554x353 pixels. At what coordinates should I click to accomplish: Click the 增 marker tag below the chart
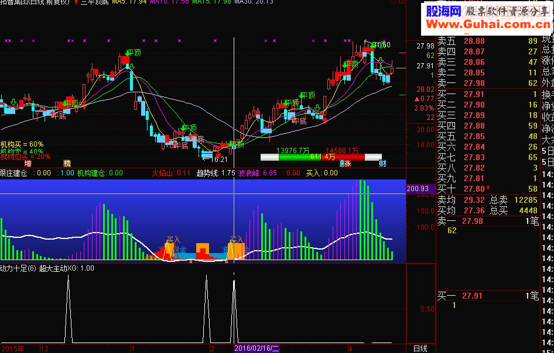click(x=28, y=163)
